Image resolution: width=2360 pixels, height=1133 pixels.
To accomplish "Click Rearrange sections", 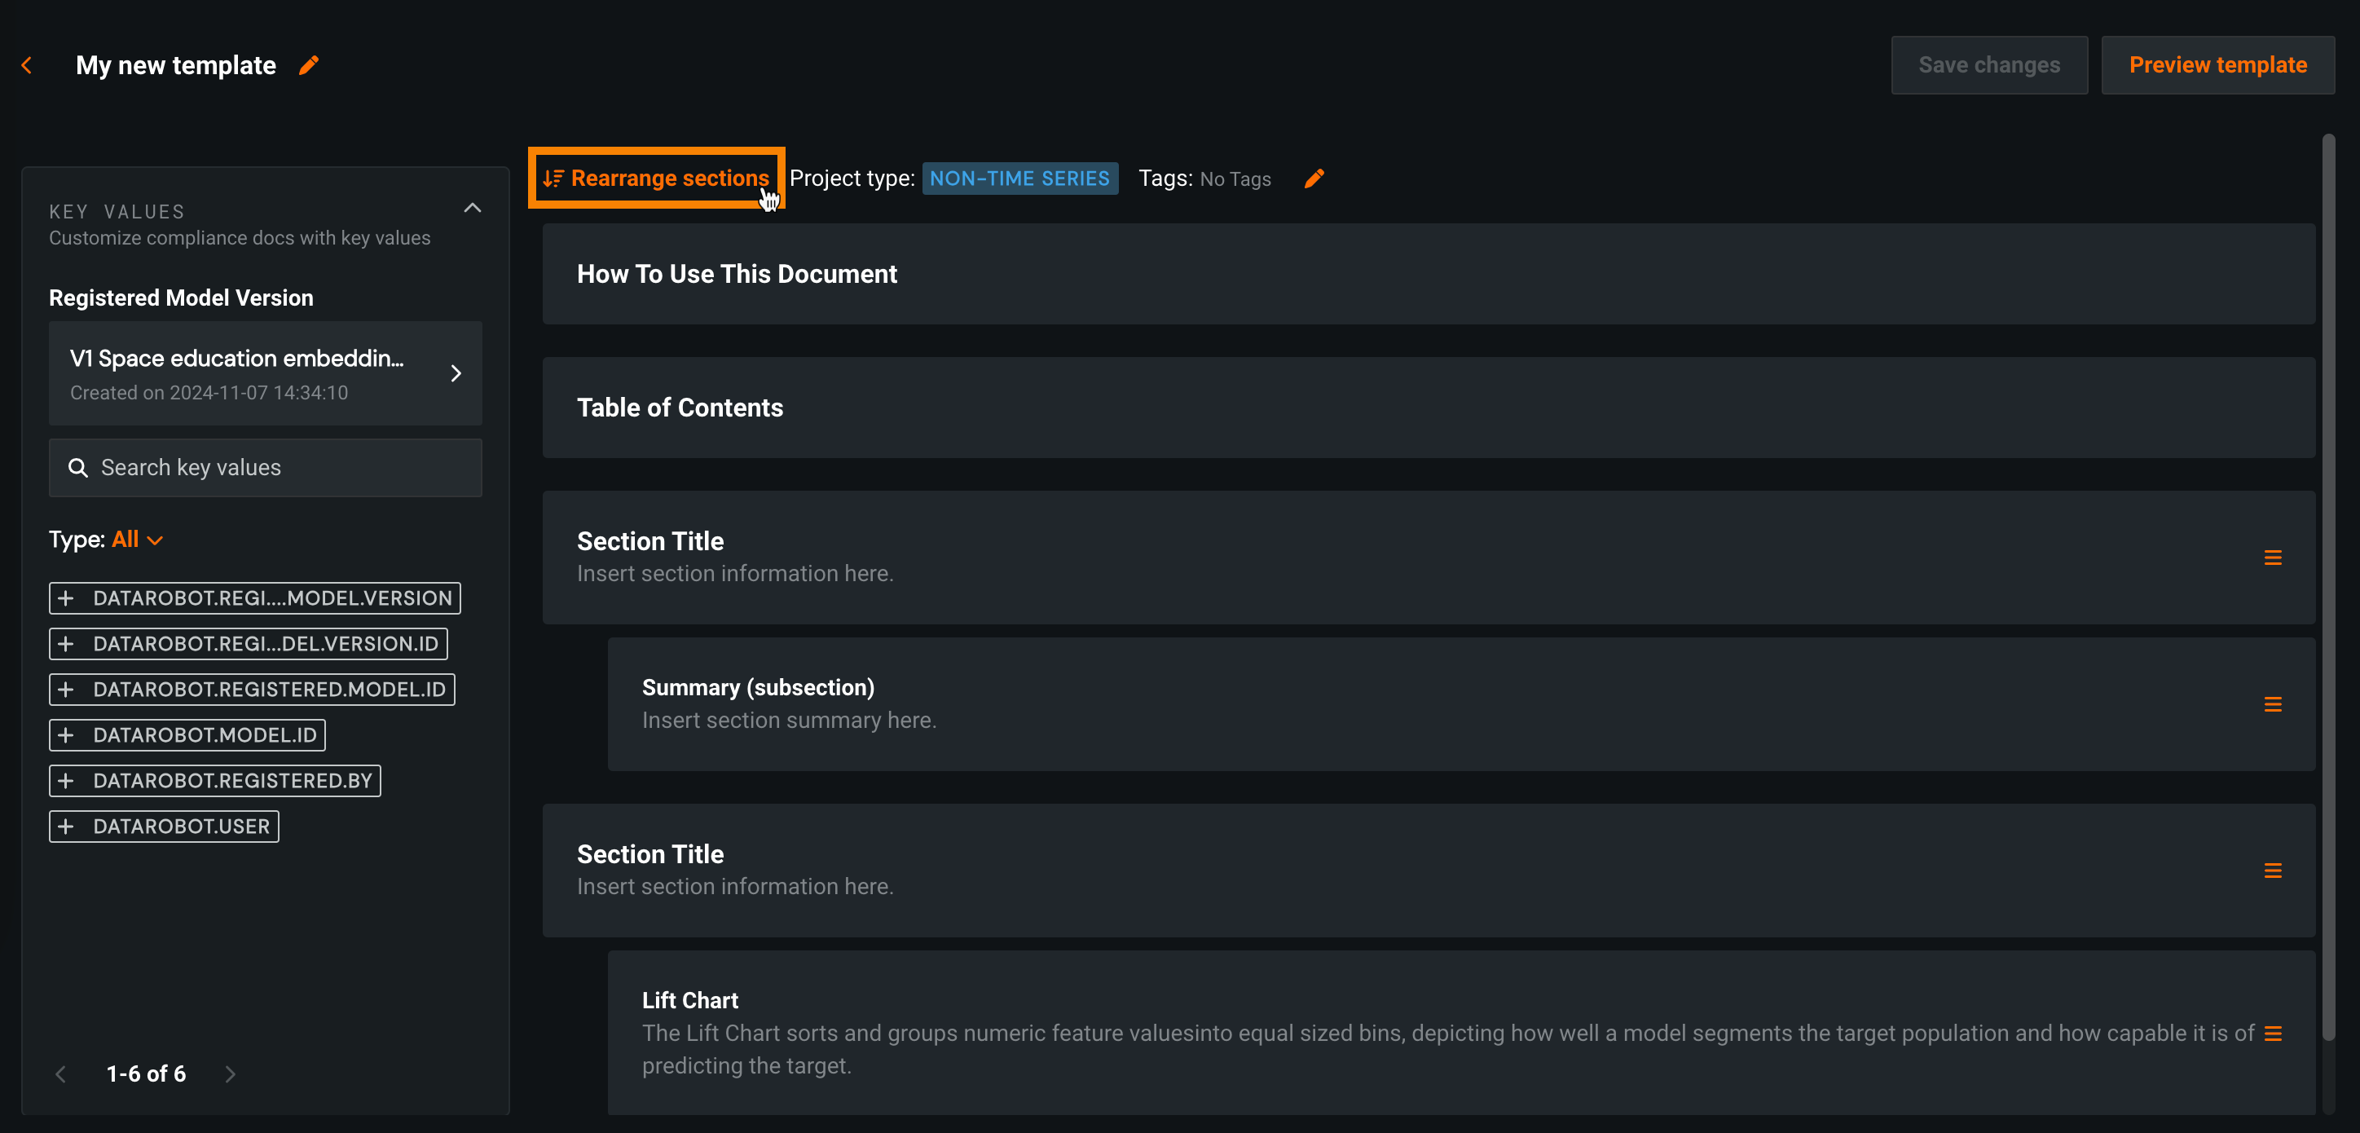I will pyautogui.click(x=656, y=178).
